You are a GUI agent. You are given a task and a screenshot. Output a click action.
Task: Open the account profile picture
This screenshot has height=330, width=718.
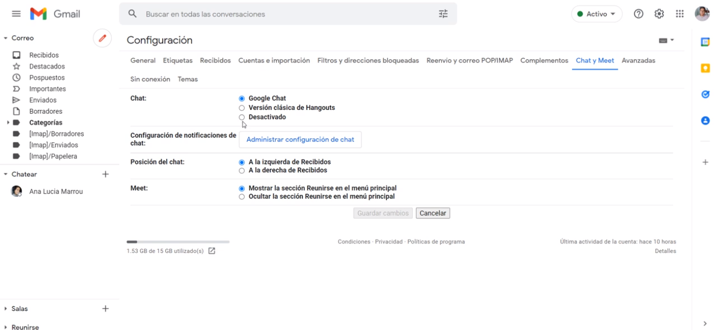click(x=702, y=14)
